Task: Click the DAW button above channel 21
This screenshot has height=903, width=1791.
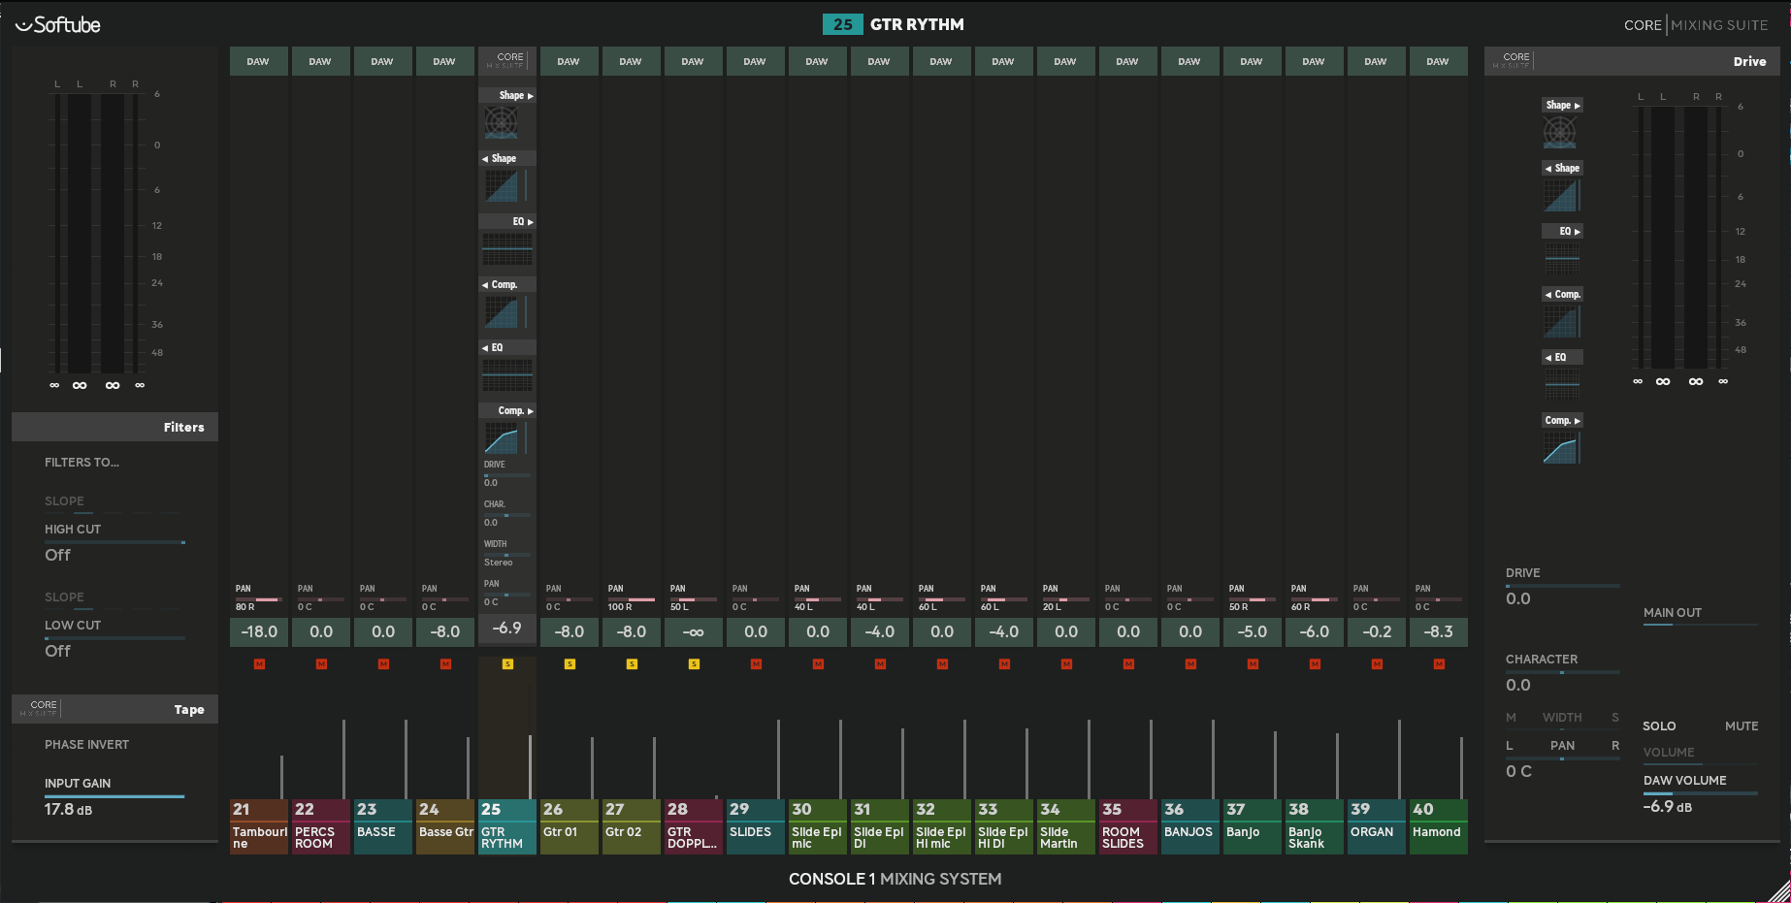Action: pyautogui.click(x=258, y=61)
